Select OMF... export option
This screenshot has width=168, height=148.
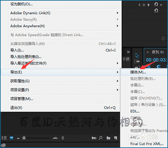point(144,118)
